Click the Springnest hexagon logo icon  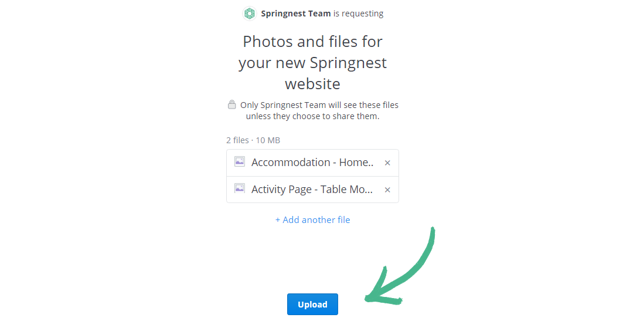pos(250,13)
